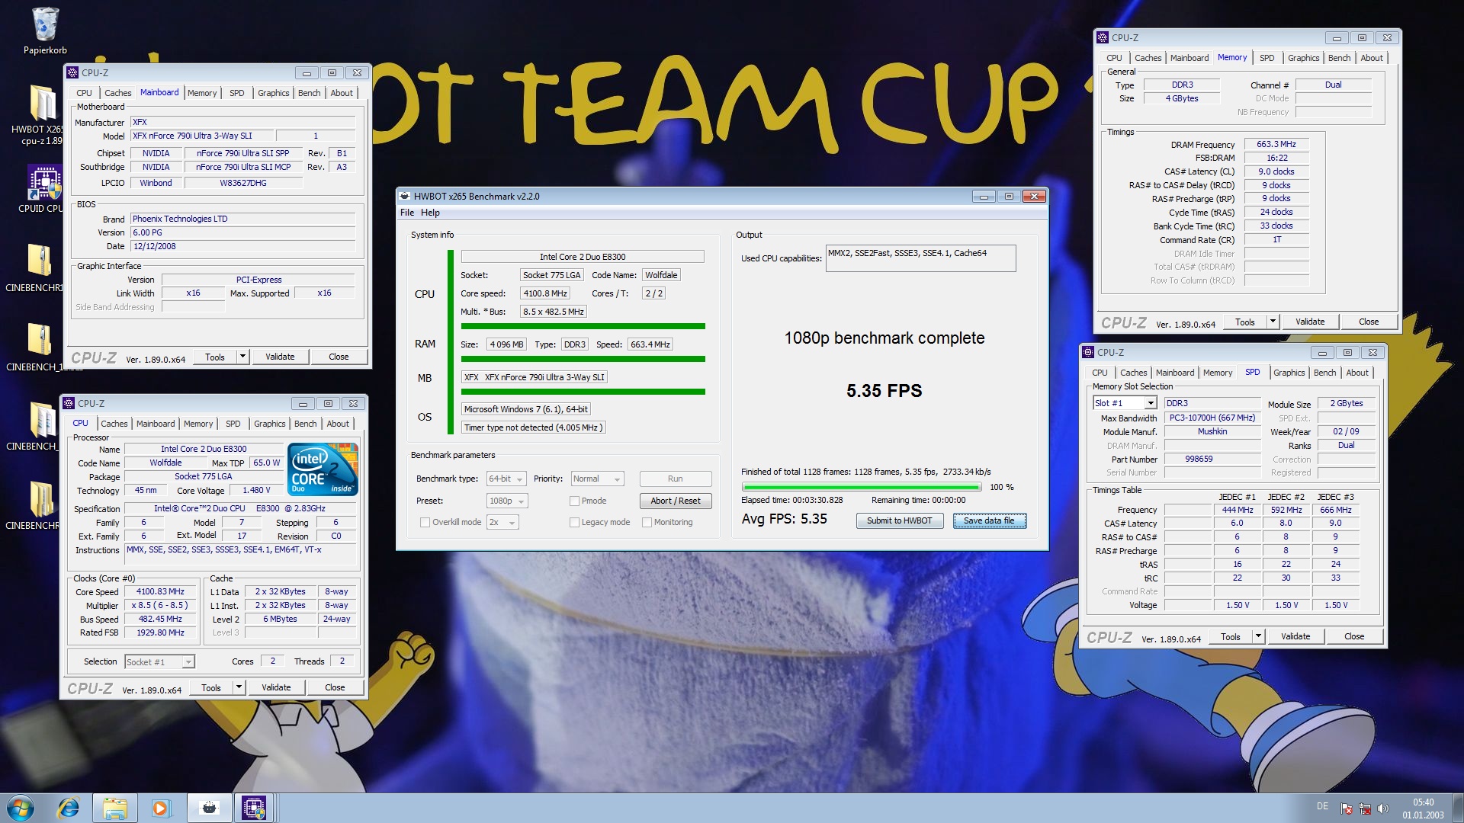Click the DRAM Frequency 663.3 MHz value
The width and height of the screenshot is (1464, 823).
(x=1276, y=144)
